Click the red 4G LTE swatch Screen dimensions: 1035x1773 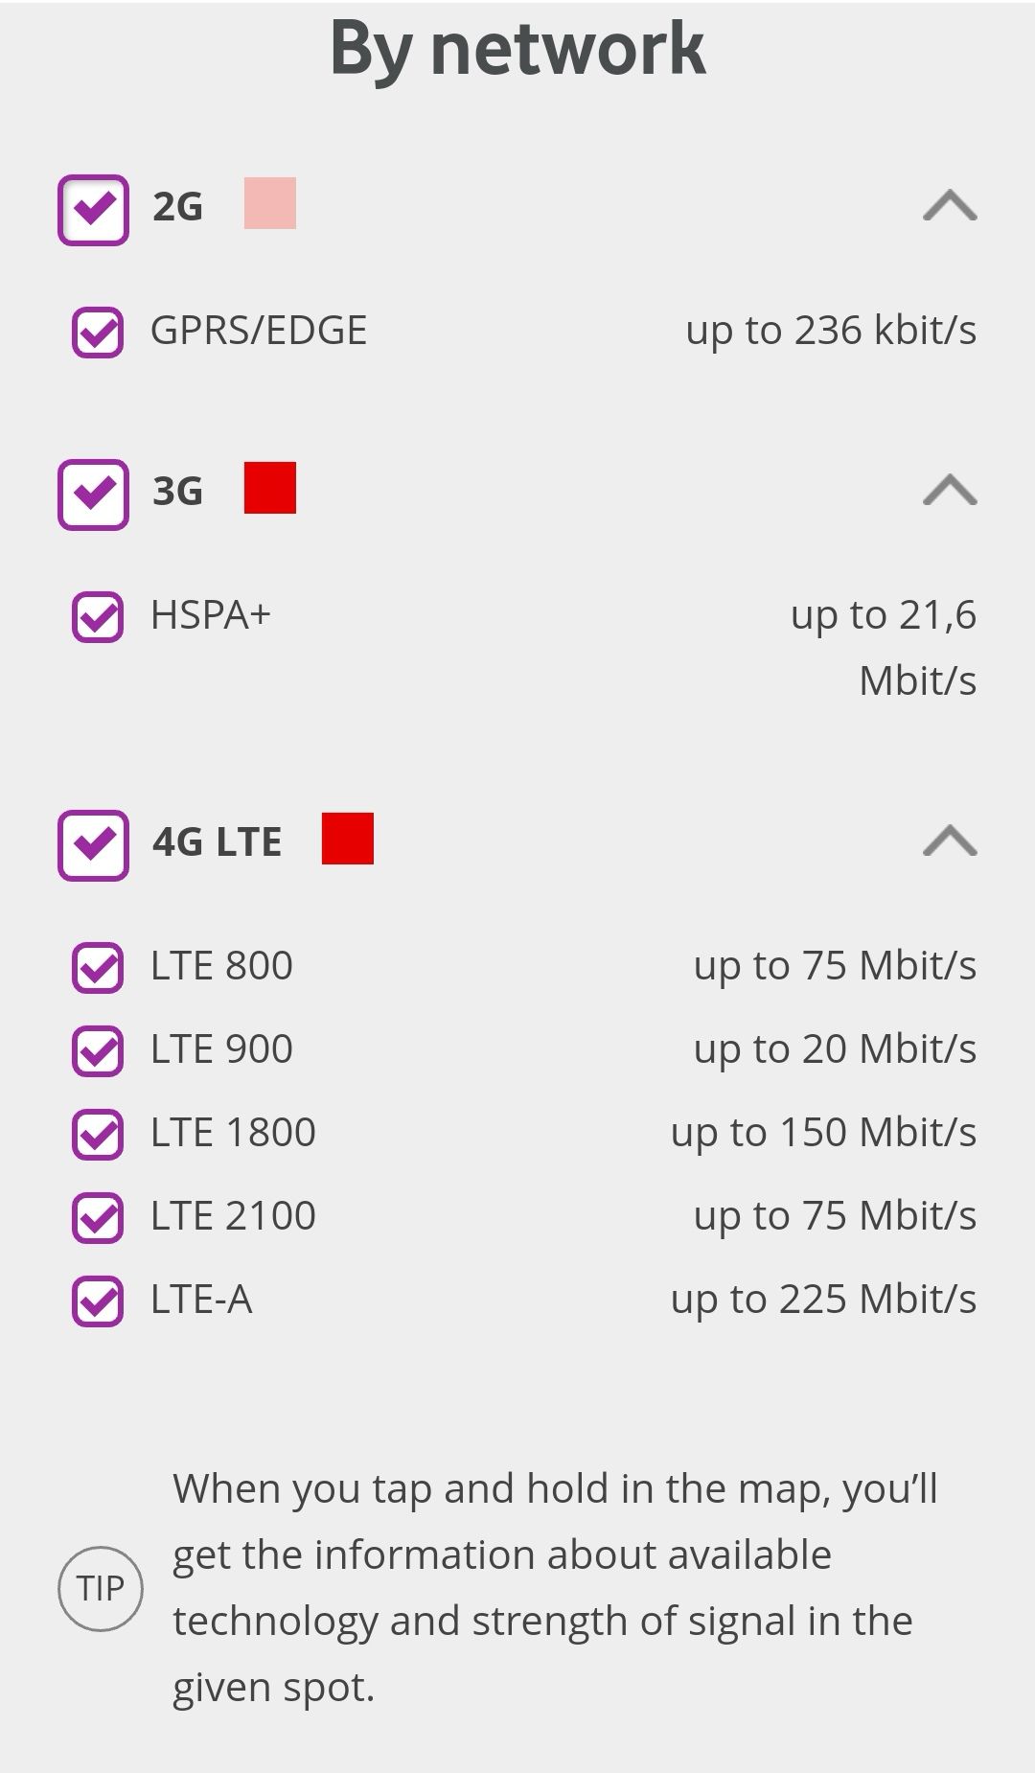(347, 839)
